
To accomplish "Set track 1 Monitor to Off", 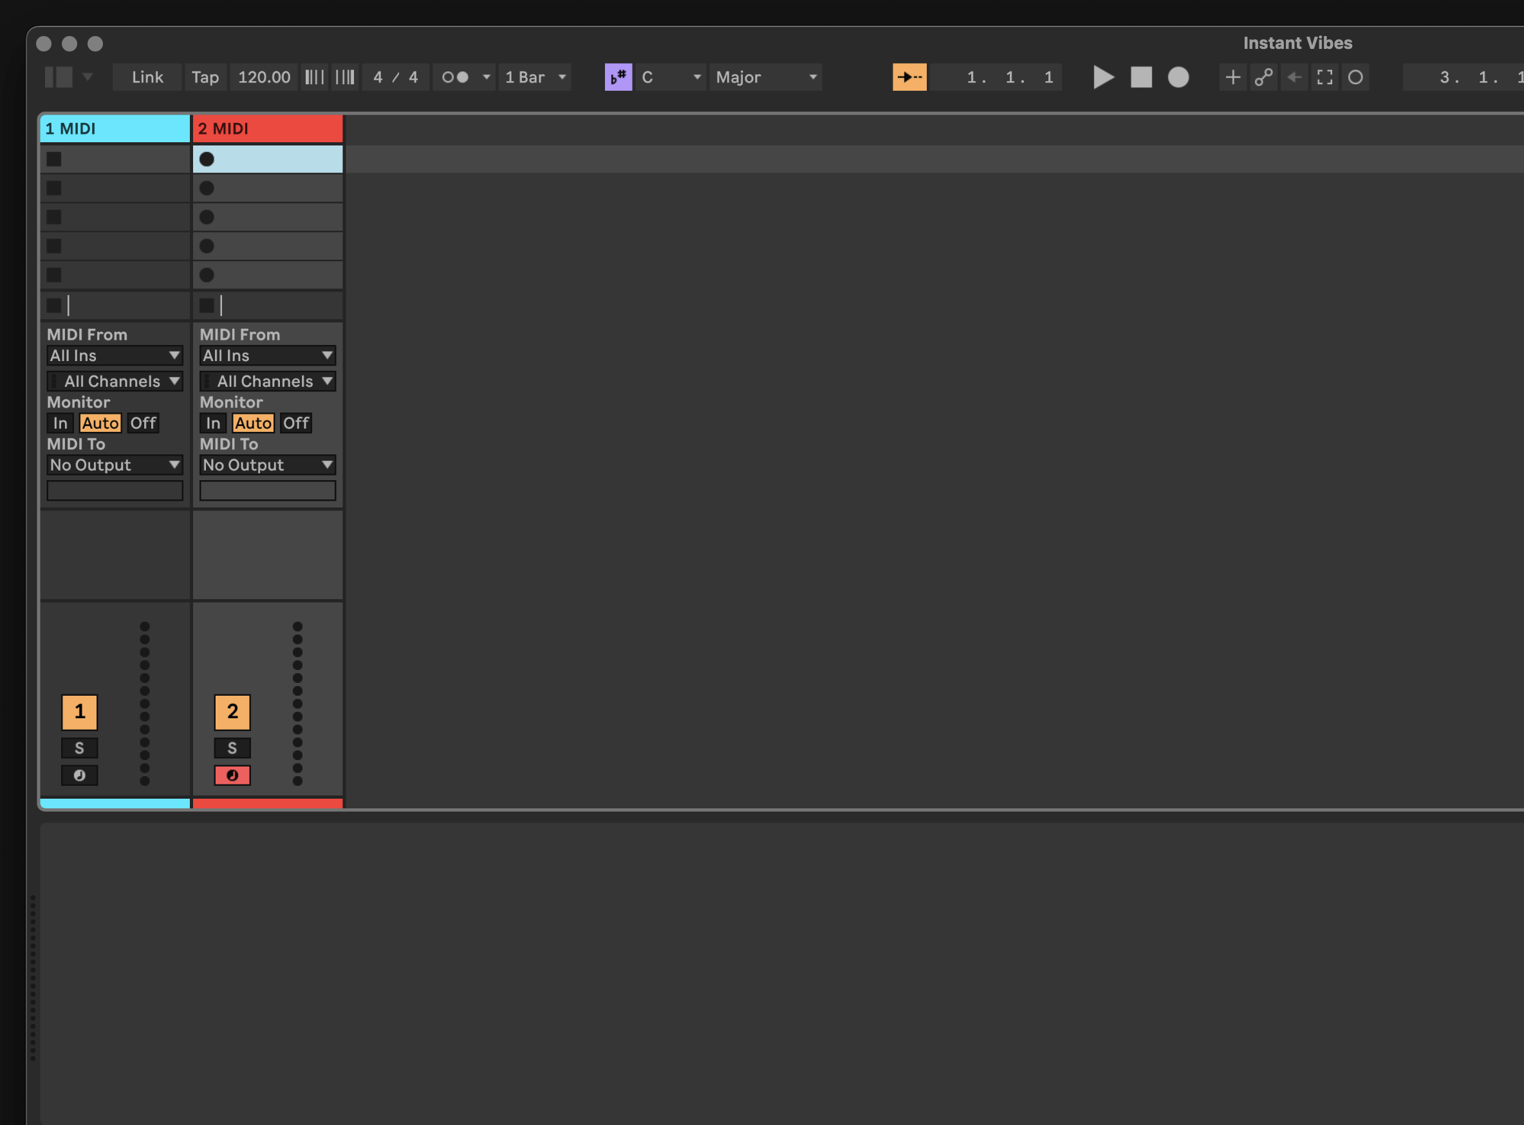I will pyautogui.click(x=143, y=423).
